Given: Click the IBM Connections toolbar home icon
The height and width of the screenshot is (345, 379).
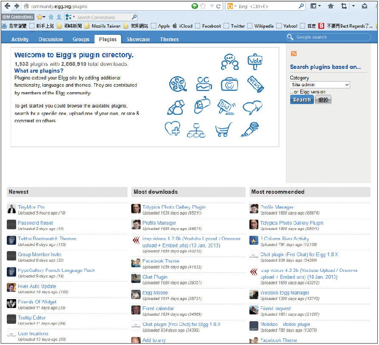Looking at the screenshot, I should 51,17.
